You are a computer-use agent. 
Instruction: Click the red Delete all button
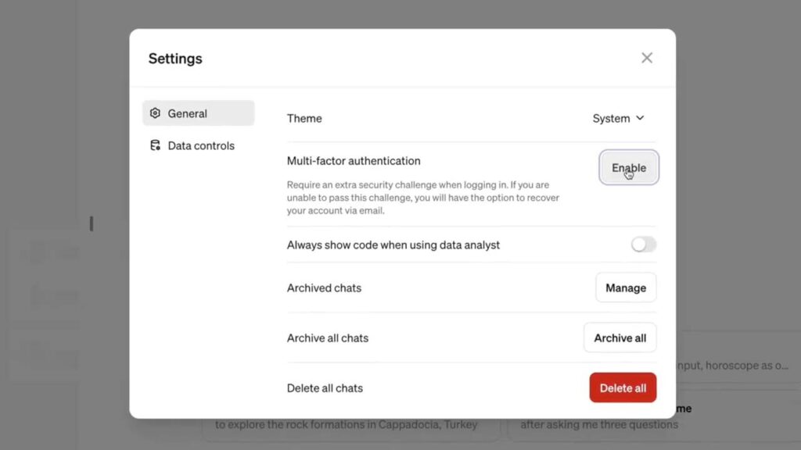(x=623, y=387)
